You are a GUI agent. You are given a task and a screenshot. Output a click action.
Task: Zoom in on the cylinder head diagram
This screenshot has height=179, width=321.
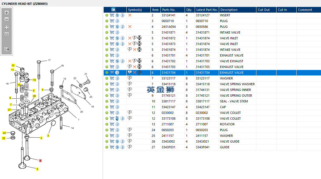(7, 13)
